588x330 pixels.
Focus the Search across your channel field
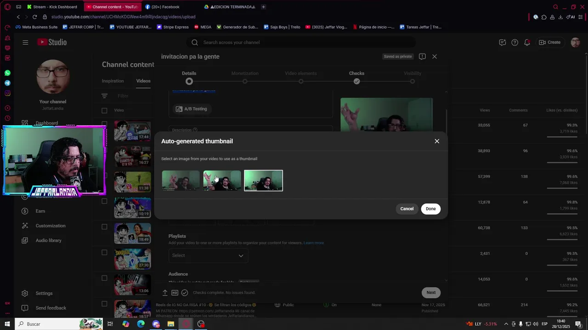coord(301,42)
